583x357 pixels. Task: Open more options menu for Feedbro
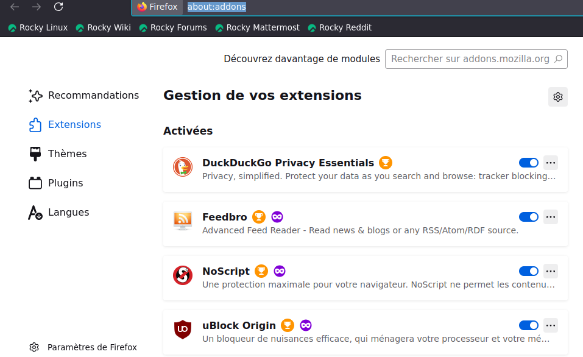tap(551, 217)
